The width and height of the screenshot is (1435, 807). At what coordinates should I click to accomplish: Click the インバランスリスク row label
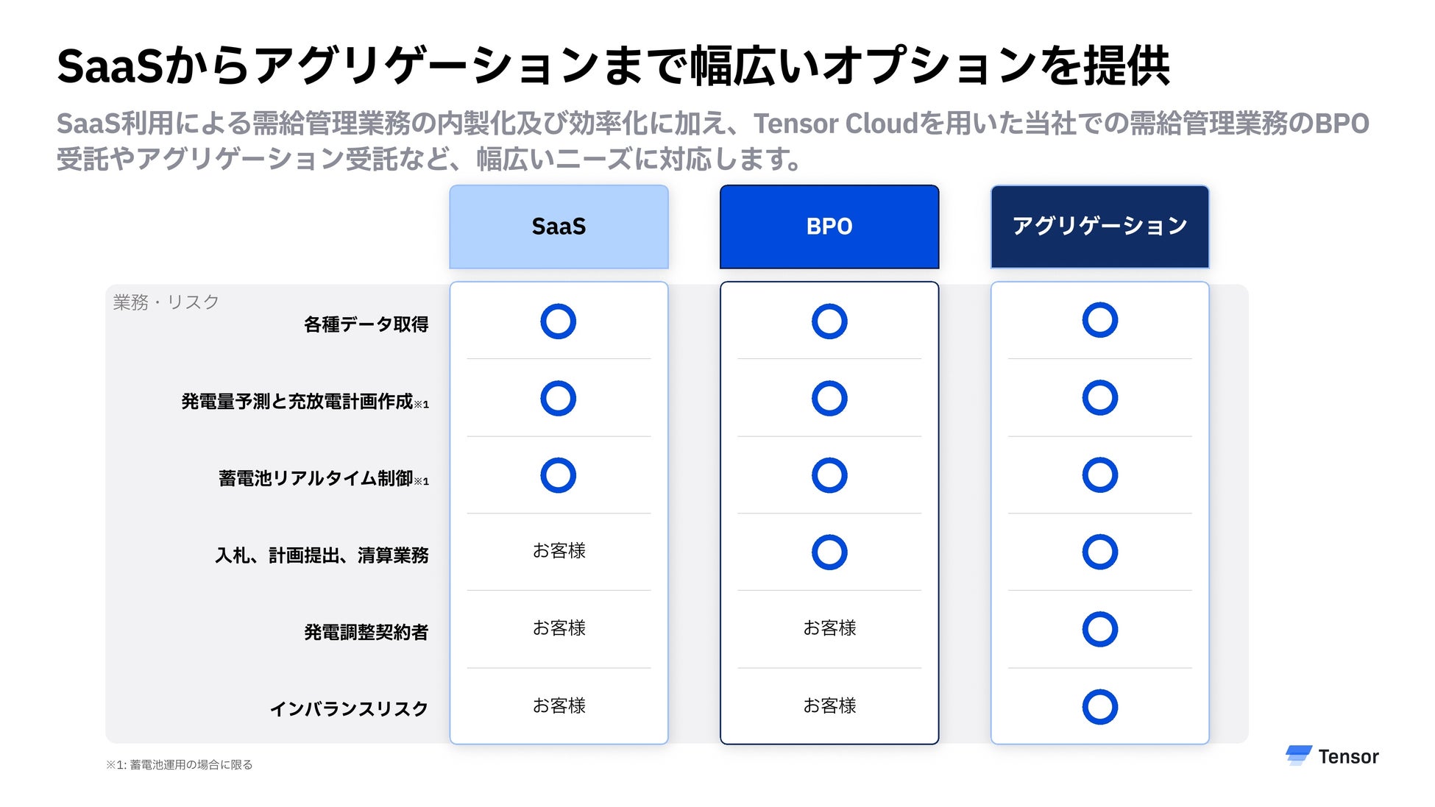point(349,709)
